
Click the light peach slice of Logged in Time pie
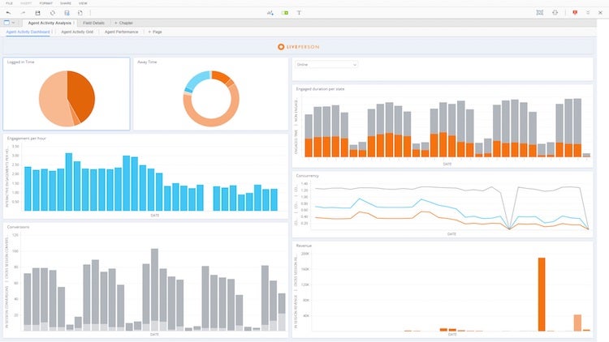[53, 100]
